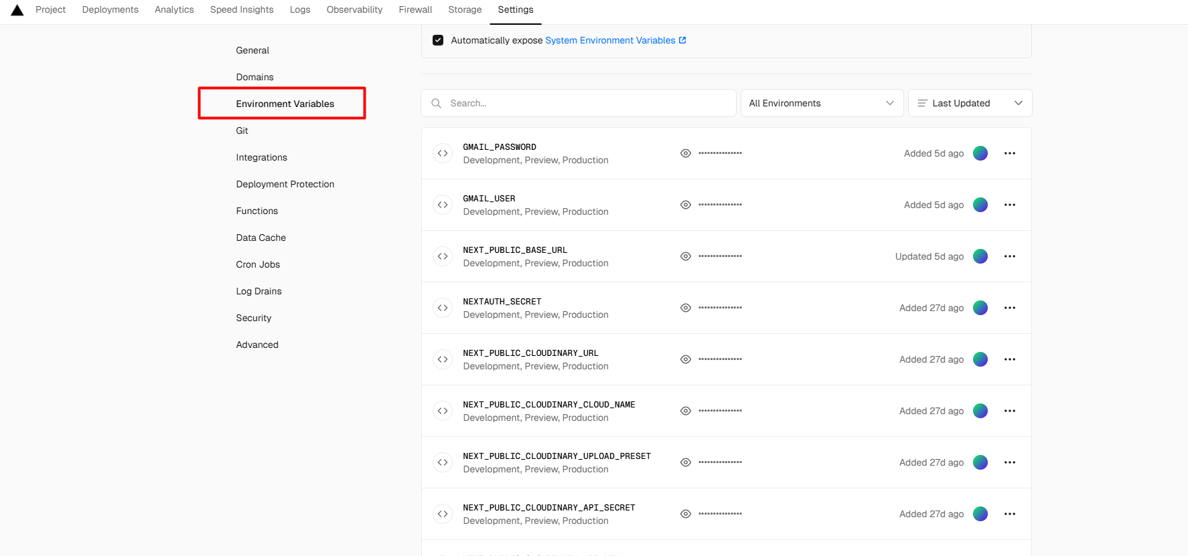This screenshot has width=1188, height=556.
Task: Switch to the Deployments tab
Action: click(110, 9)
